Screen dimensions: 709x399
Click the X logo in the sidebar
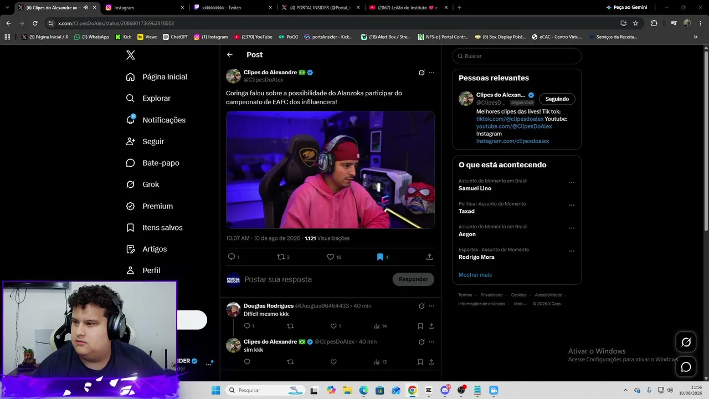[131, 55]
